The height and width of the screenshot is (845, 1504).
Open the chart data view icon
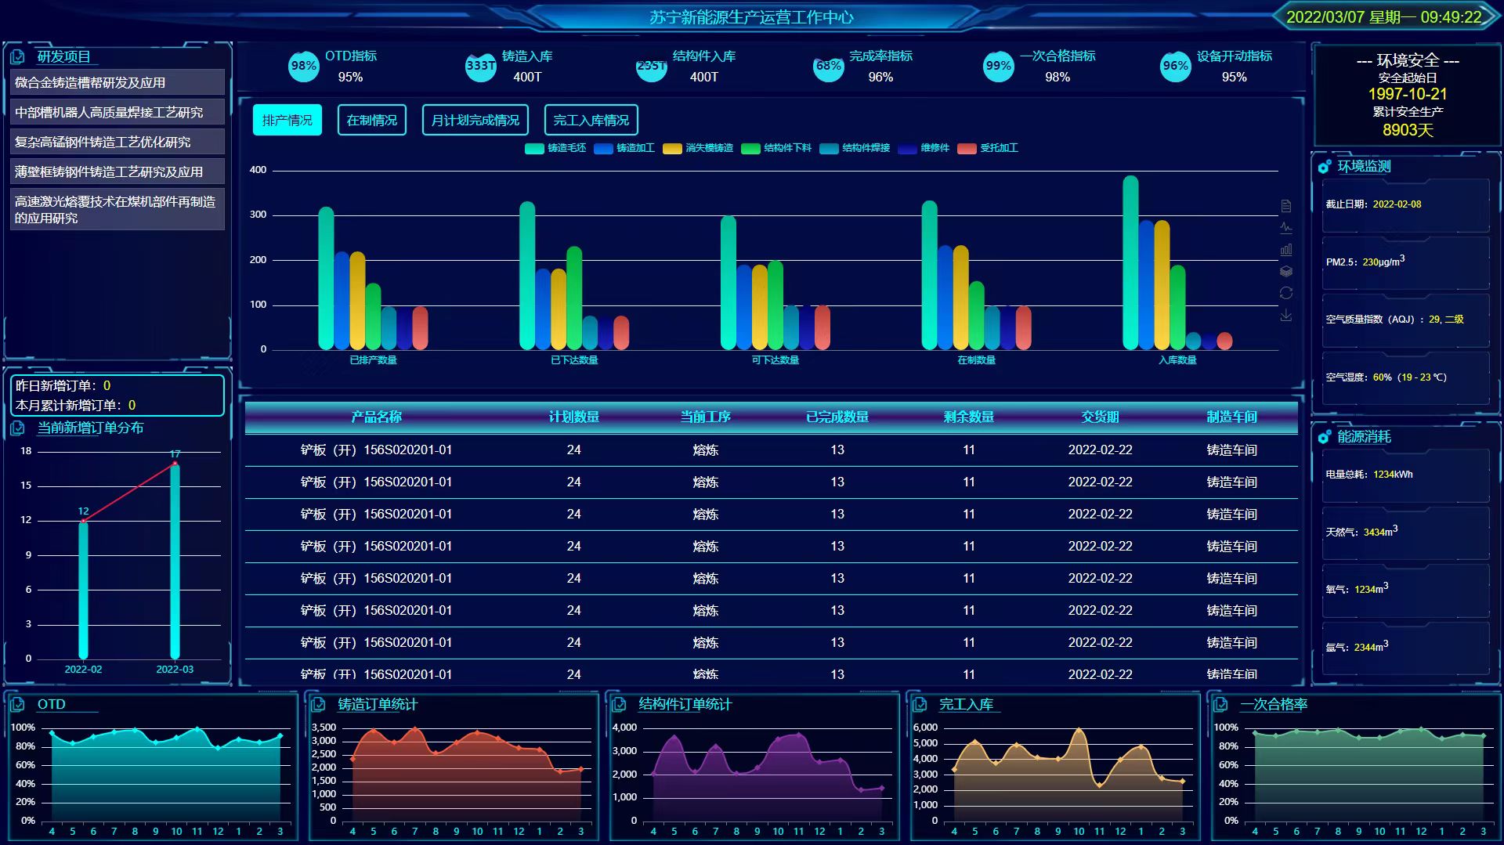[x=1285, y=206]
